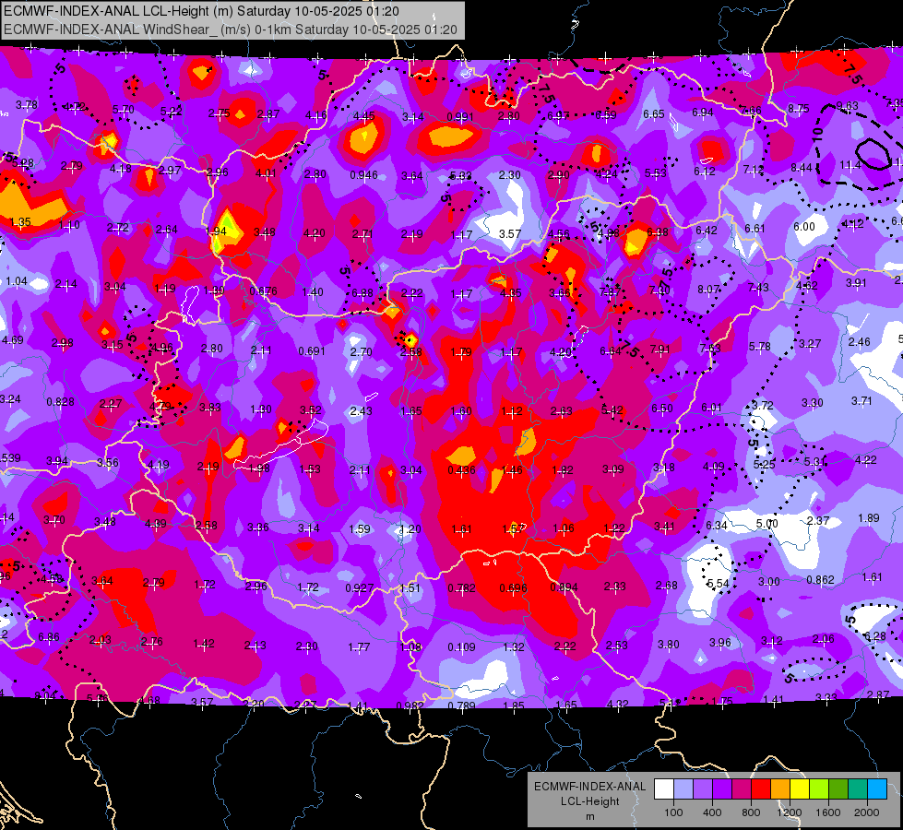Click the wind shear value "6.34"
Viewport: 903px width, 830px height.
click(x=717, y=526)
